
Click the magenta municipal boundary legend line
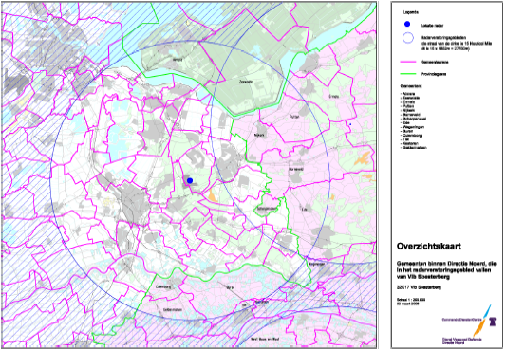coord(408,62)
